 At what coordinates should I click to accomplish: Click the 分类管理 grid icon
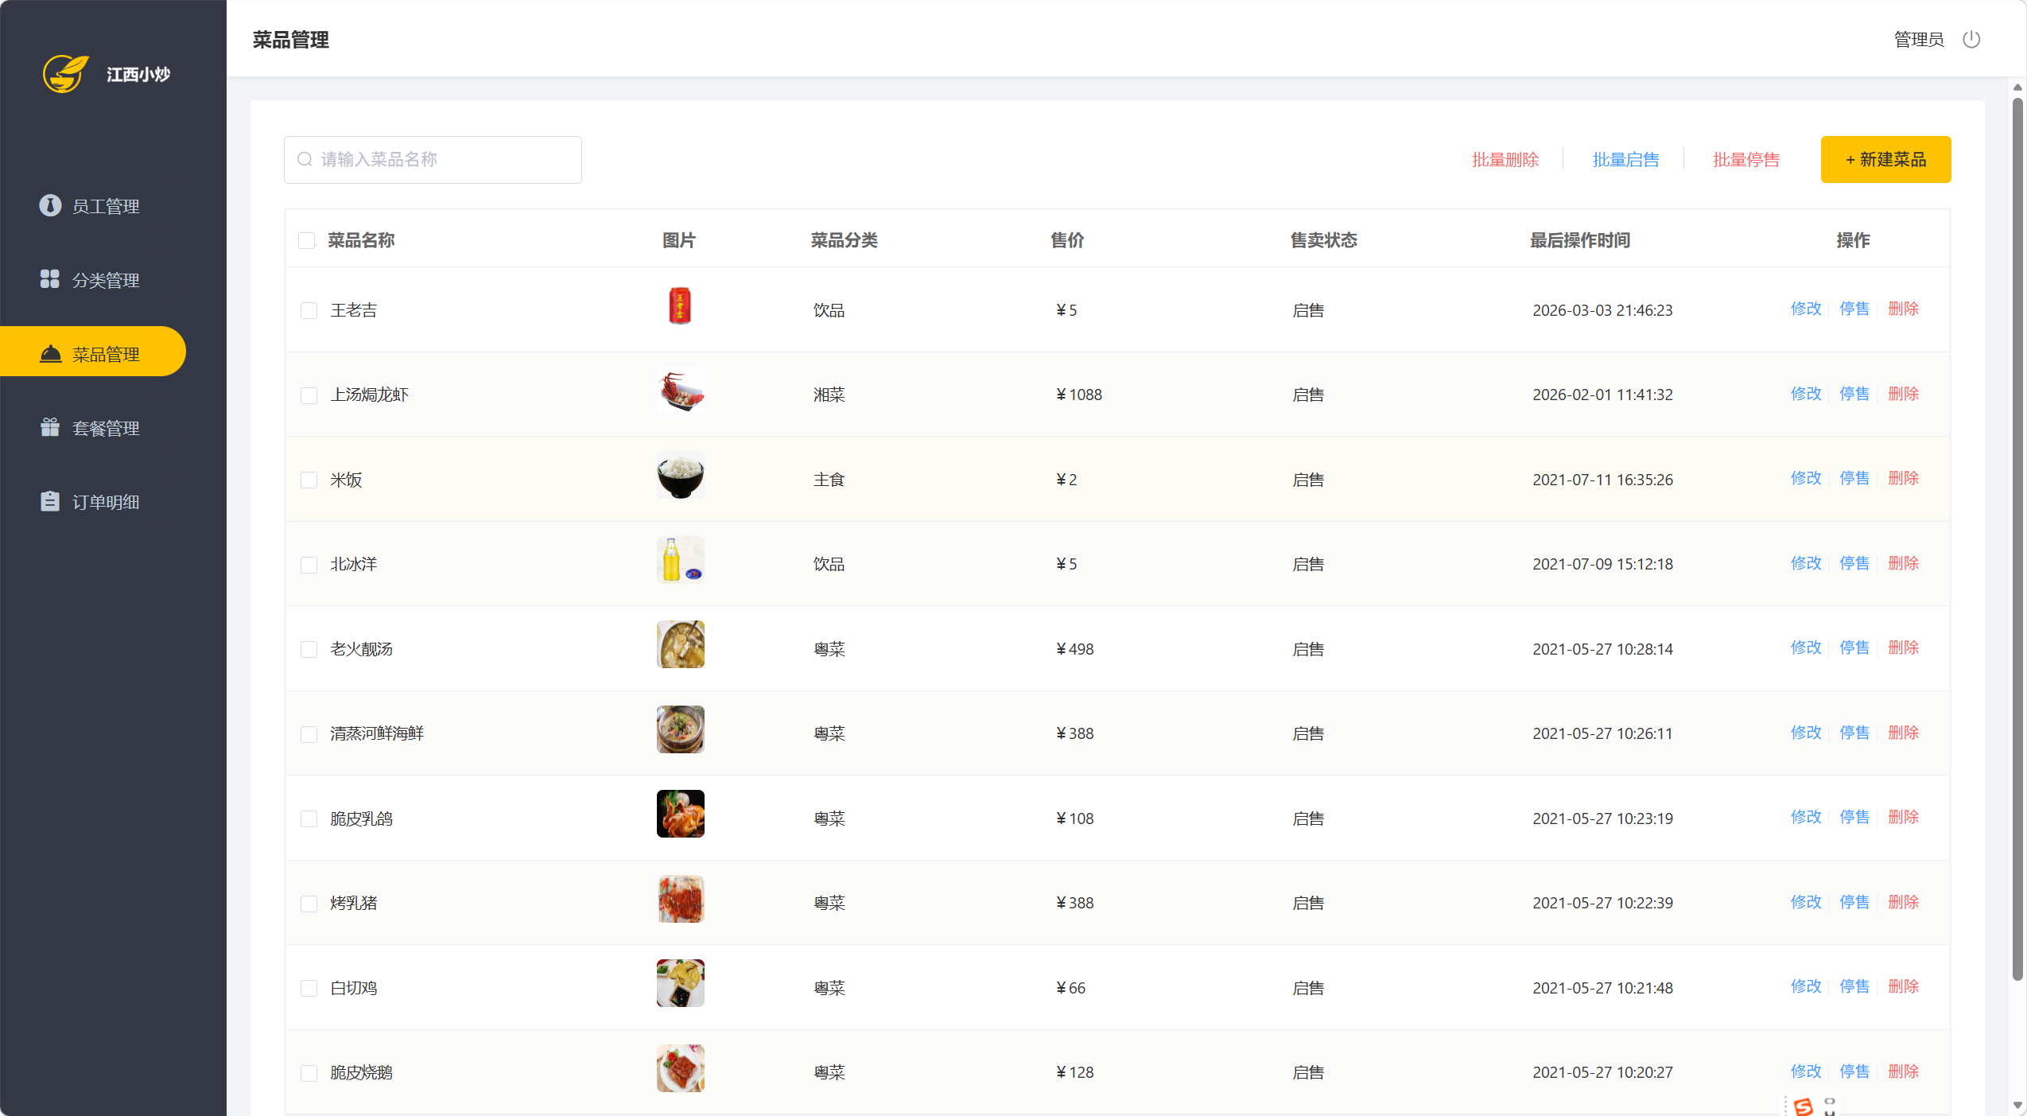coord(50,279)
